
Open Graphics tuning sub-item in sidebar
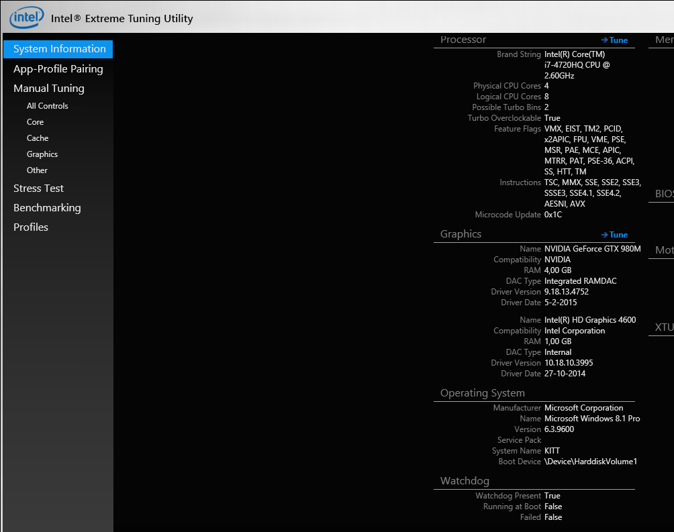coord(42,154)
